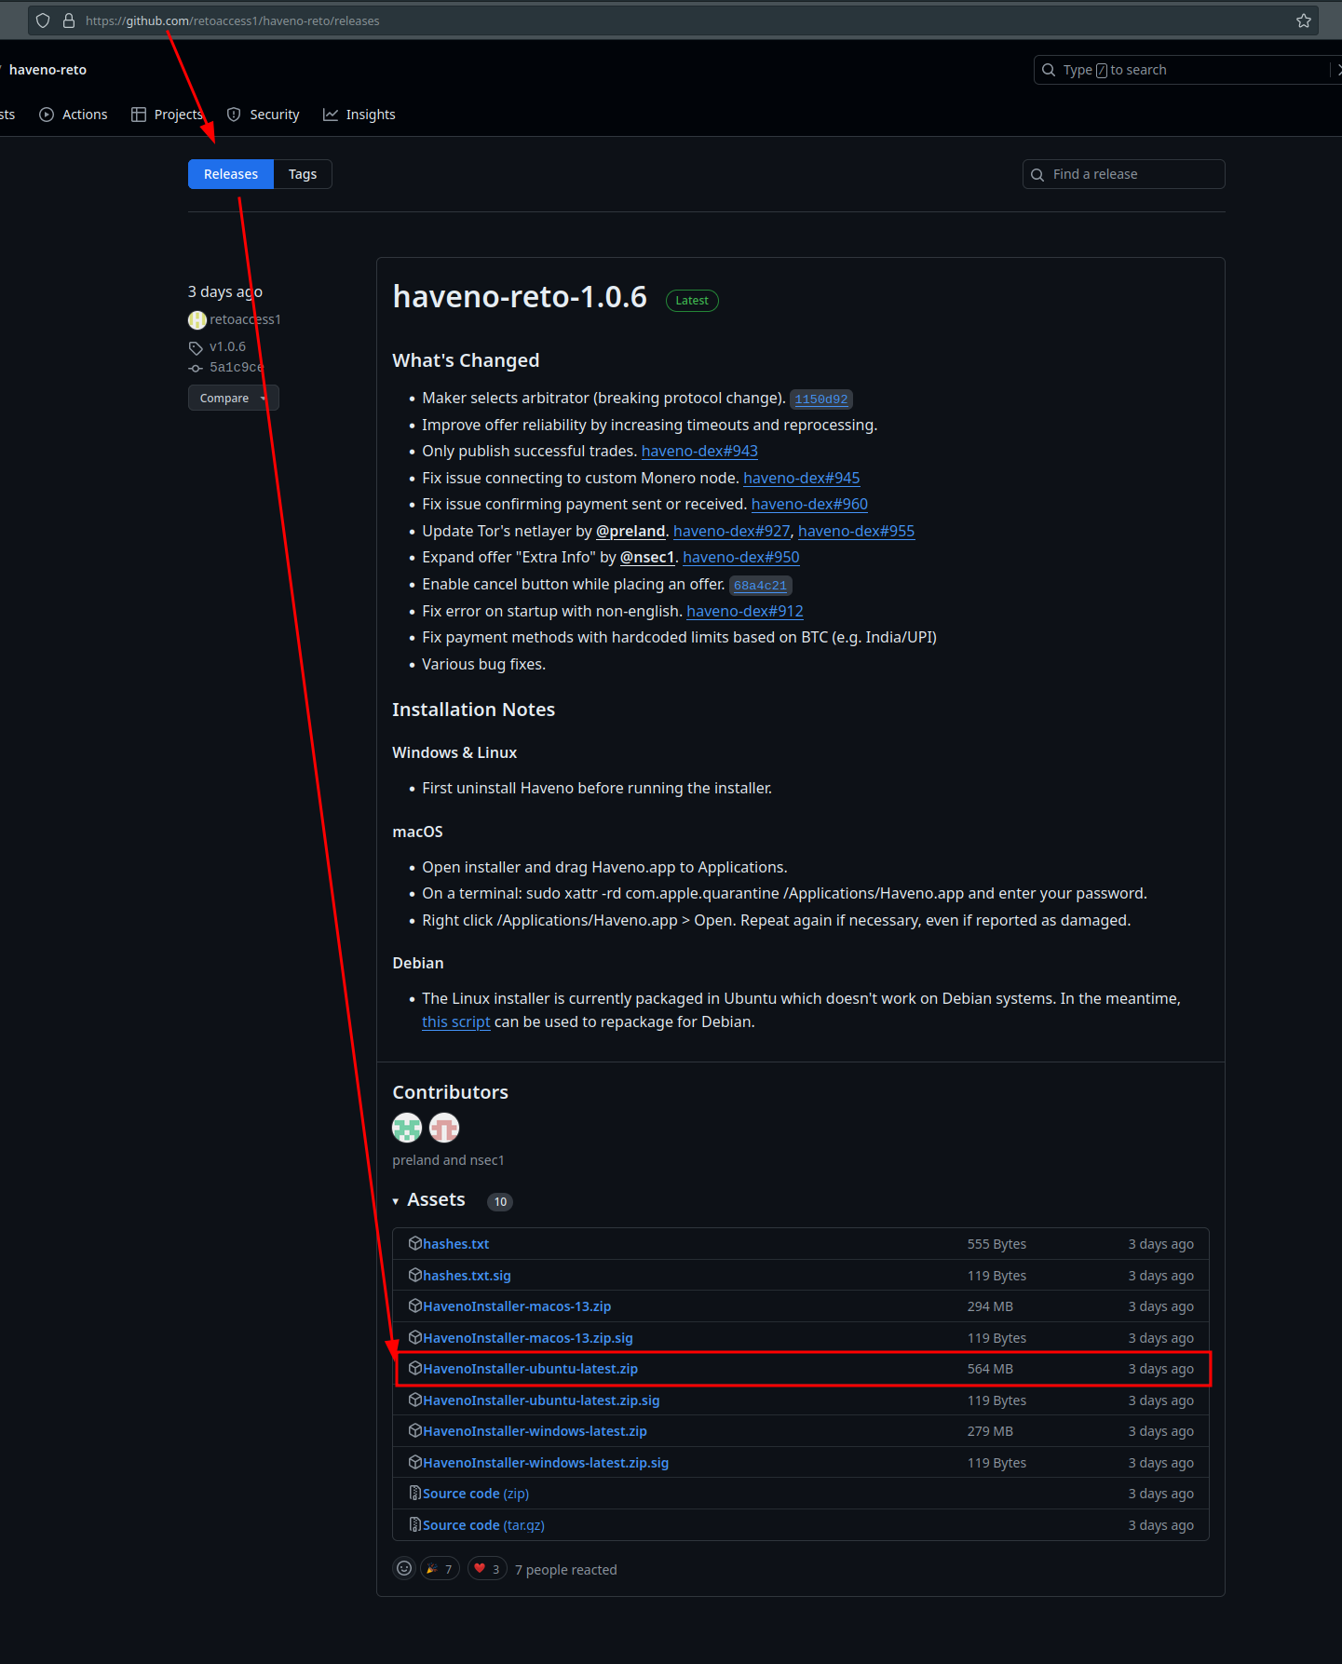Open the 'this script' Debian link

[455, 1021]
